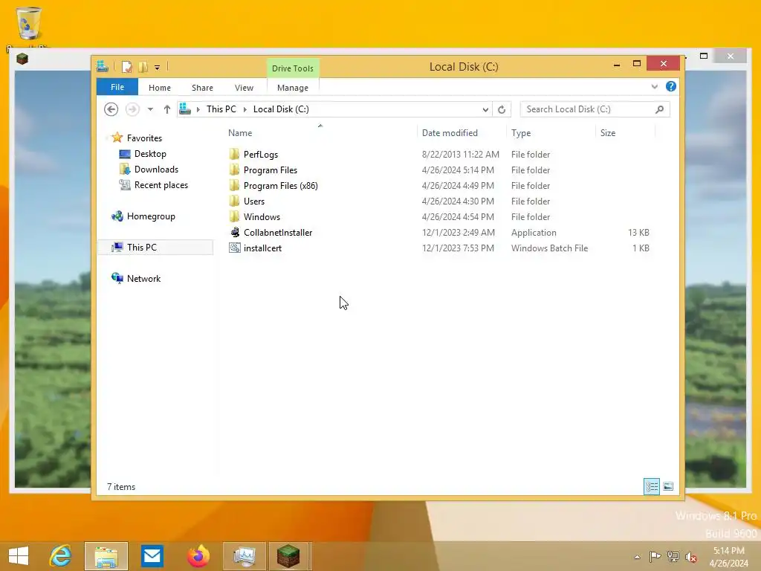The image size is (761, 571).
Task: Click the Windows Batch File type cell
Action: tap(549, 248)
